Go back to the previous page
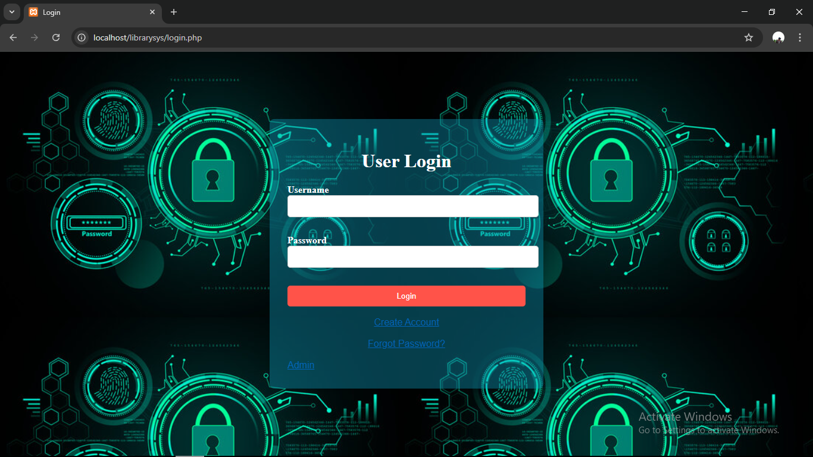This screenshot has width=813, height=457. [13, 37]
